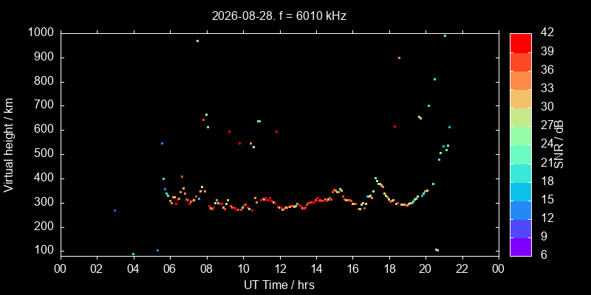Screen dimensions: 591x295
Task: Click the orange data point at 900 km
Action: point(399,58)
